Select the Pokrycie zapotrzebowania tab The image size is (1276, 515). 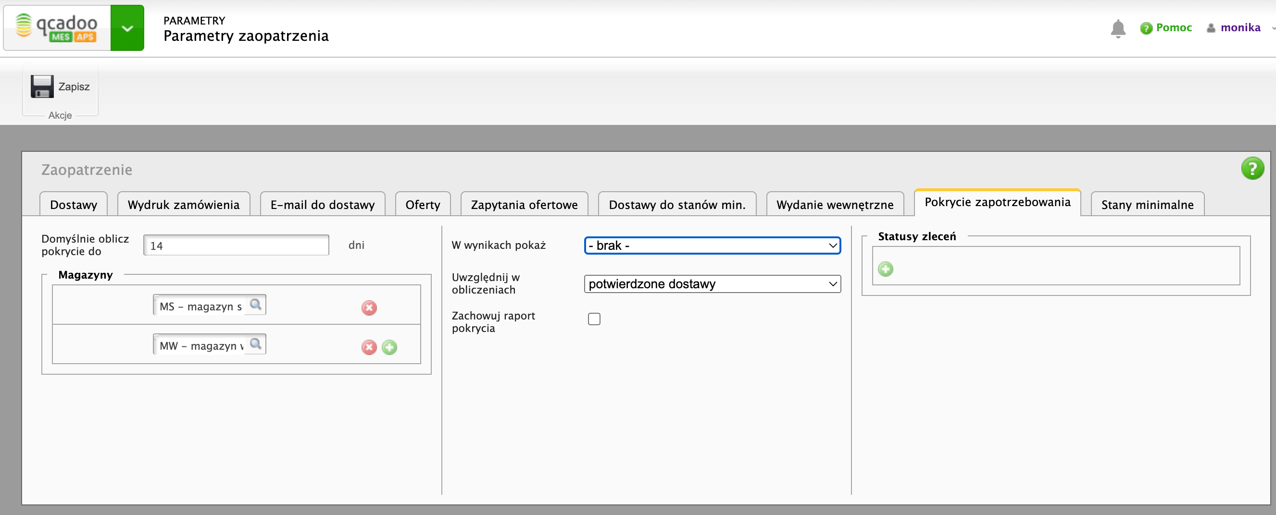pos(997,202)
